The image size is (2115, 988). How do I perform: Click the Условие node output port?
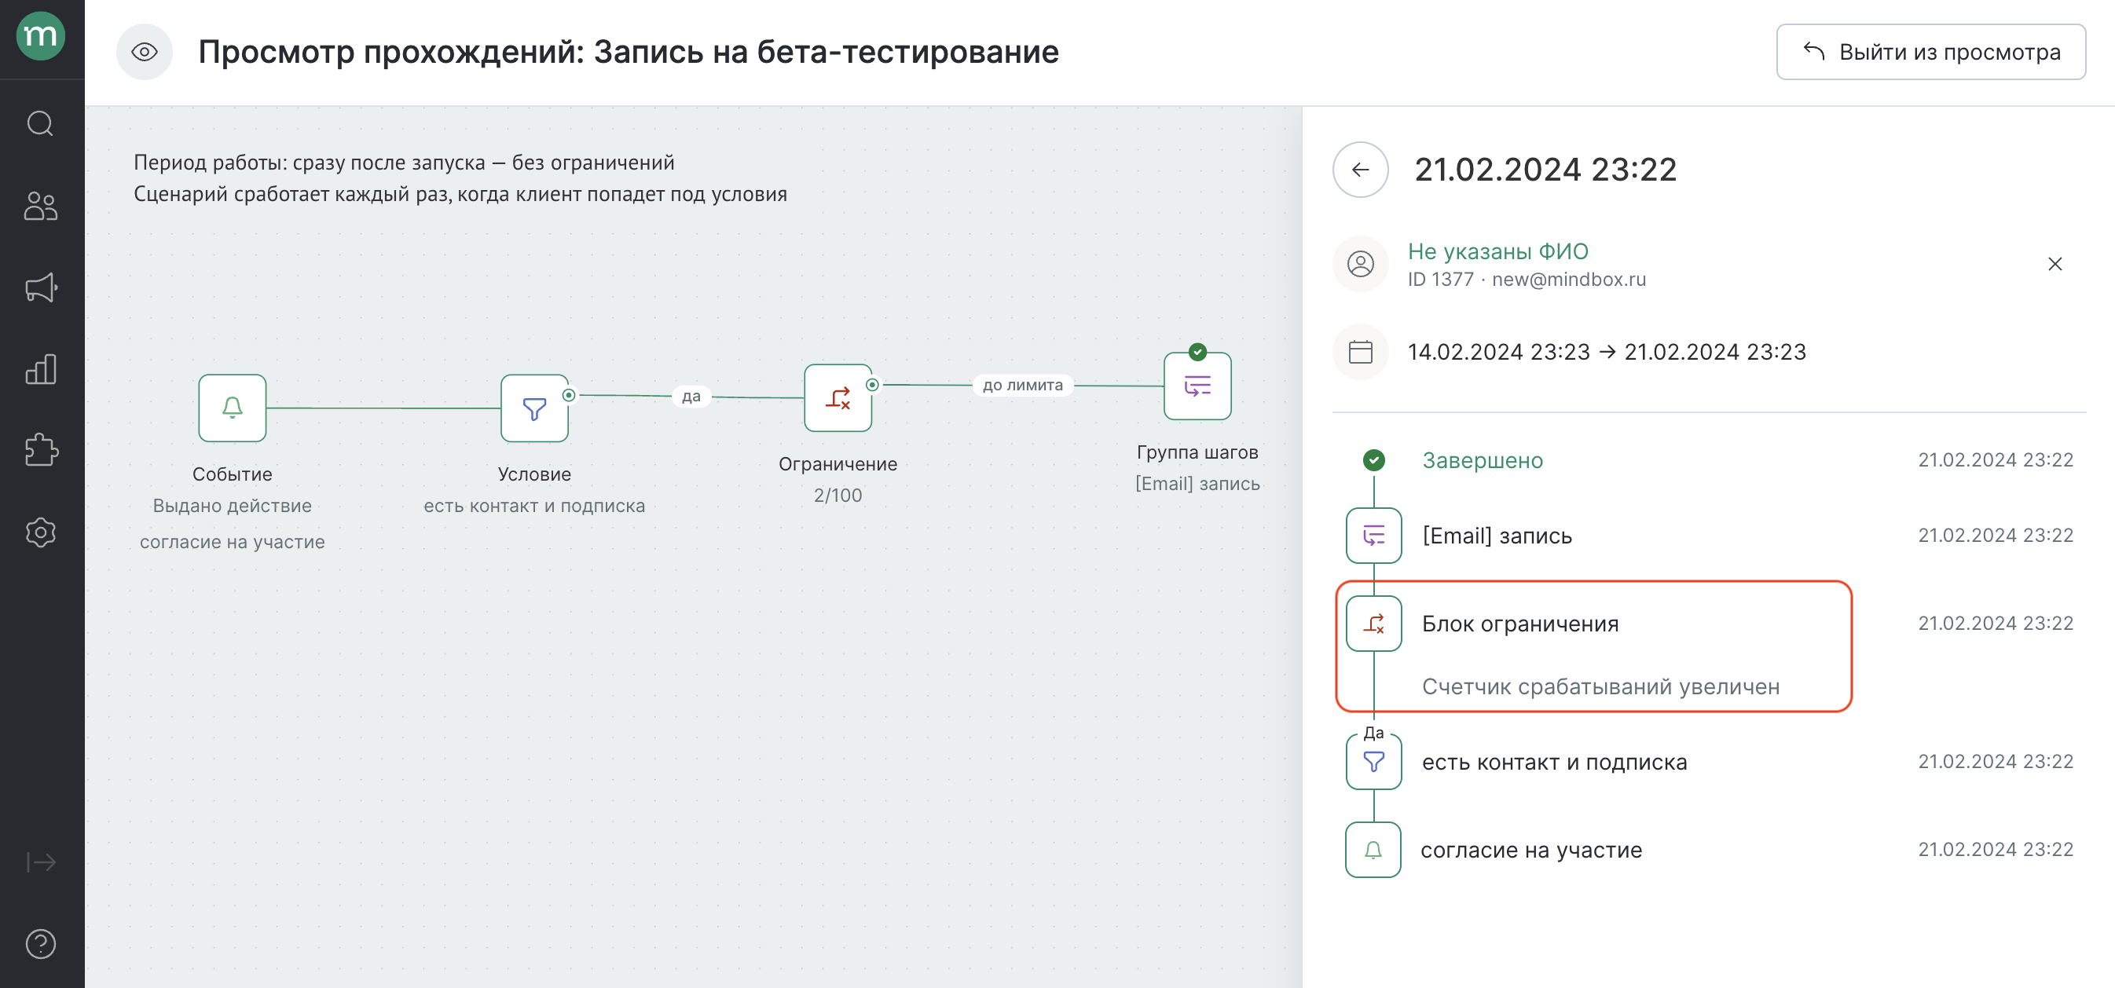coord(568,396)
